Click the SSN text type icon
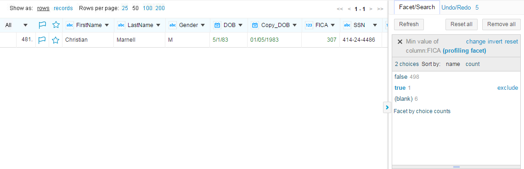This screenshot has width=524, height=169. pos(347,25)
